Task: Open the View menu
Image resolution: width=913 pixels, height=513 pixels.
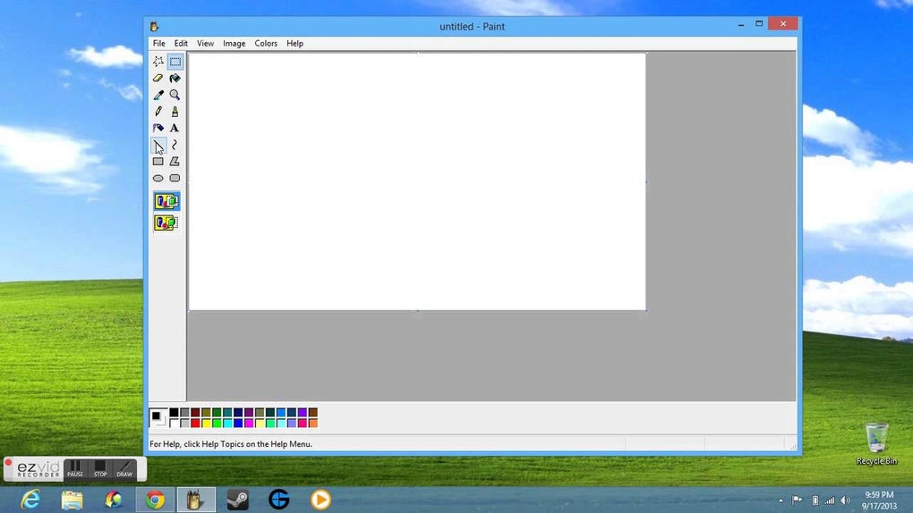Action: [x=205, y=43]
